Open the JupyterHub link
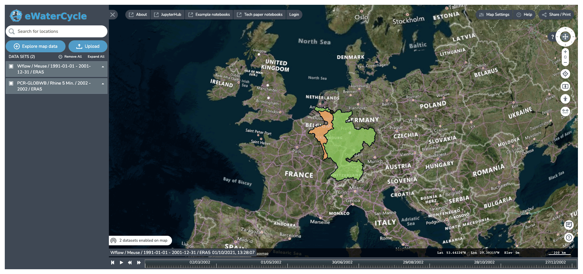 point(168,15)
